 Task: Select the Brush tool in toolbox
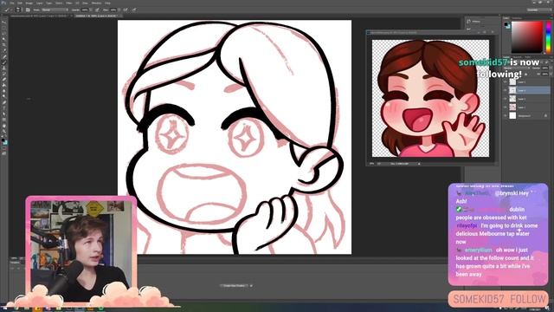click(4, 62)
